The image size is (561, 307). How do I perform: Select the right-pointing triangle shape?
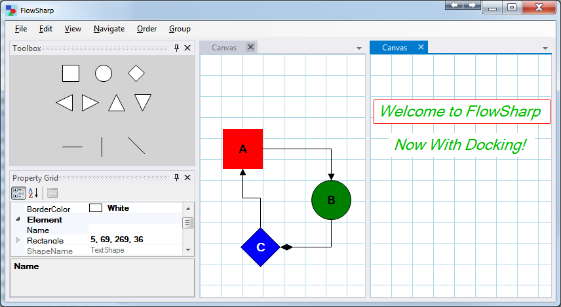pos(90,103)
